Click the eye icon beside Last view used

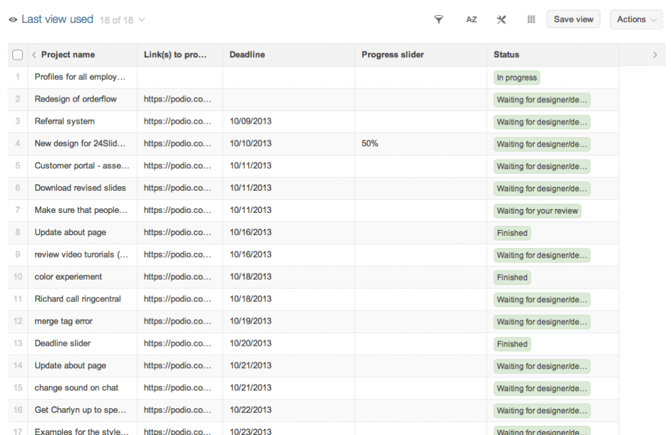(13, 20)
